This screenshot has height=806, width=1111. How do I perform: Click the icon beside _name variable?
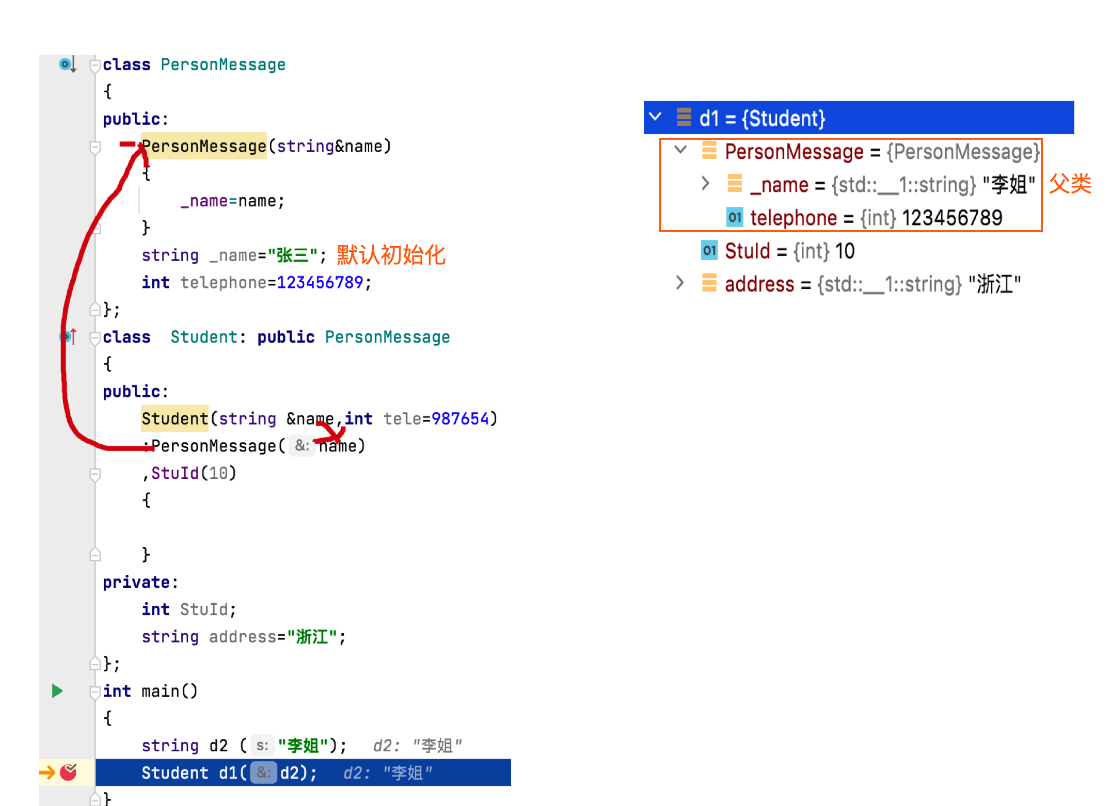tap(734, 183)
